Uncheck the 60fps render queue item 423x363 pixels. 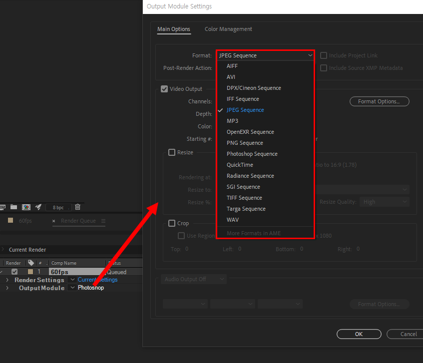point(14,272)
